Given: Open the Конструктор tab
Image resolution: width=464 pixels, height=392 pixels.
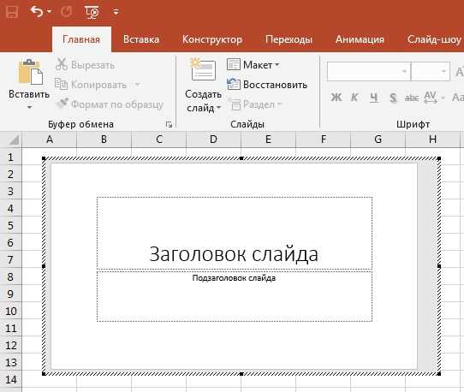Looking at the screenshot, I should (211, 39).
